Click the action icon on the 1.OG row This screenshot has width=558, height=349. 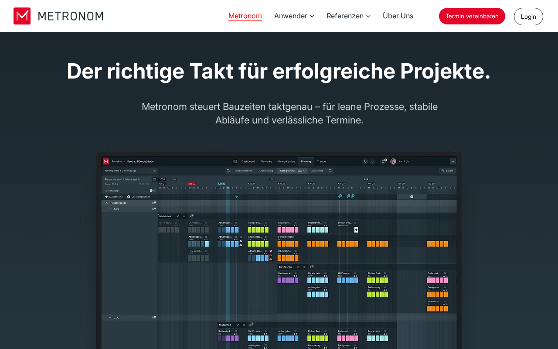[154, 209]
